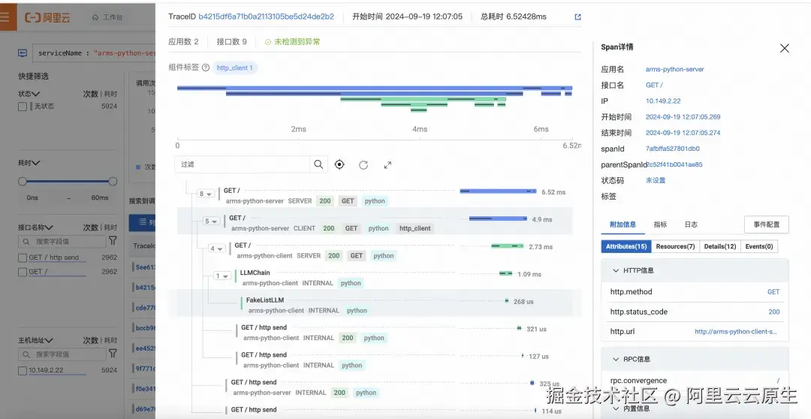Click the refresh icon in trace toolbar
The width and height of the screenshot is (811, 419).
click(363, 165)
